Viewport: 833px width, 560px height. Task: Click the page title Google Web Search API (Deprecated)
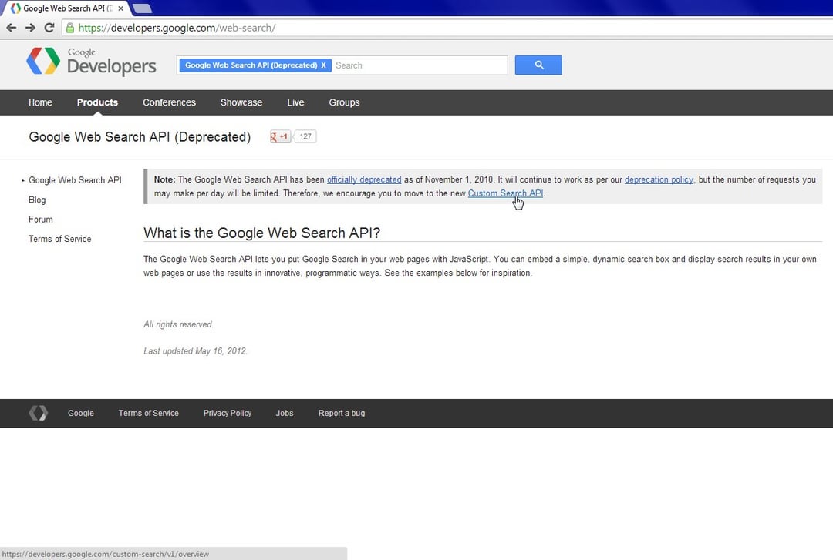click(140, 137)
